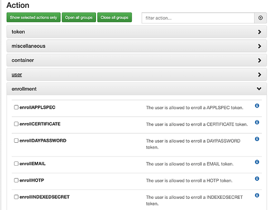The image size is (268, 210).
Task: View info for enrollINDEXEDSECRET action
Action: [257, 195]
